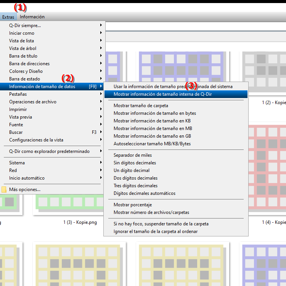Open the Iniciar como submenu
Viewport: 286px width, 286px height.
pos(52,33)
